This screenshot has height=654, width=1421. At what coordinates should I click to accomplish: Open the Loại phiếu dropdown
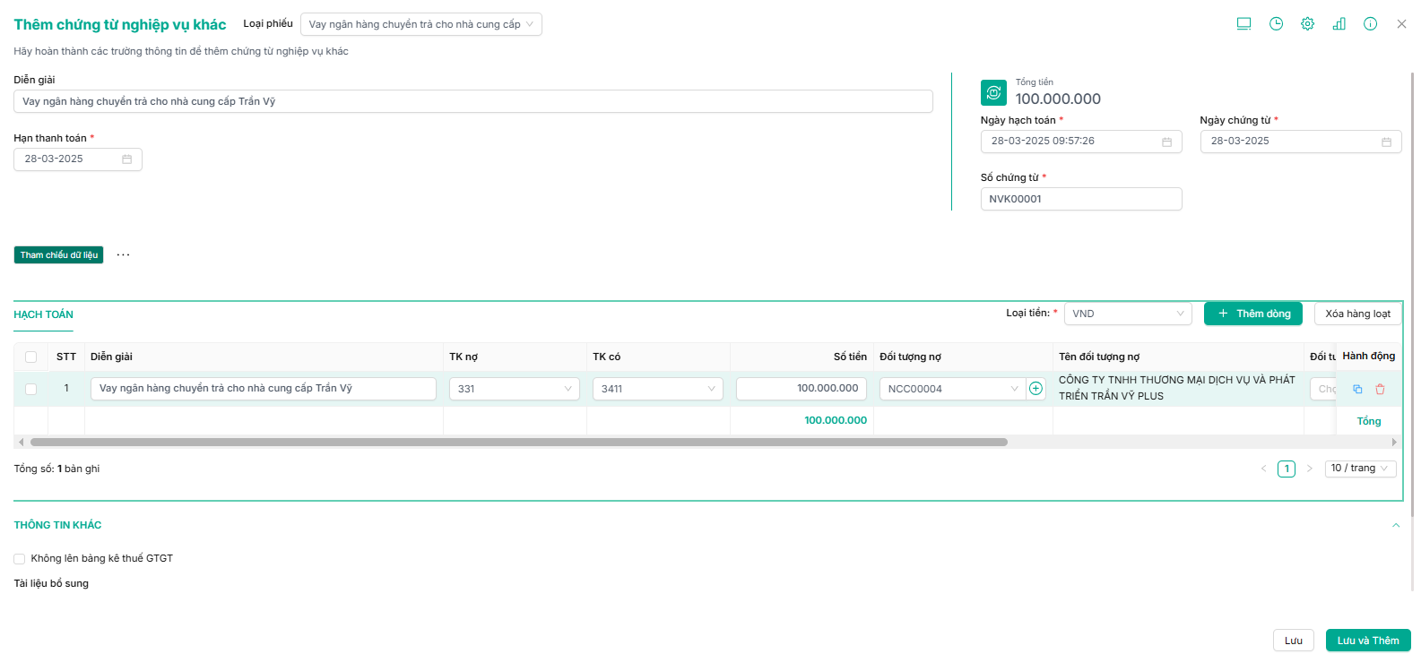pyautogui.click(x=420, y=24)
